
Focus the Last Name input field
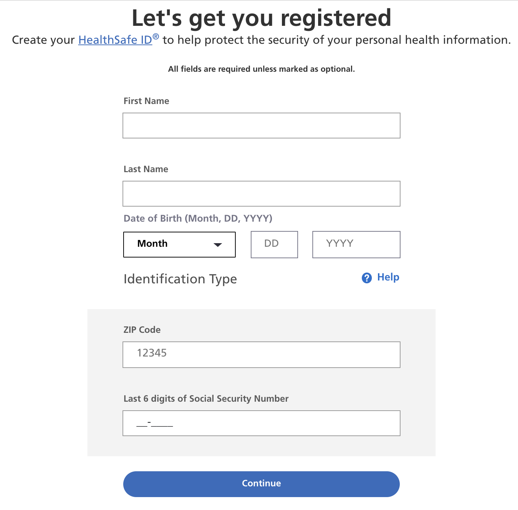click(x=261, y=194)
